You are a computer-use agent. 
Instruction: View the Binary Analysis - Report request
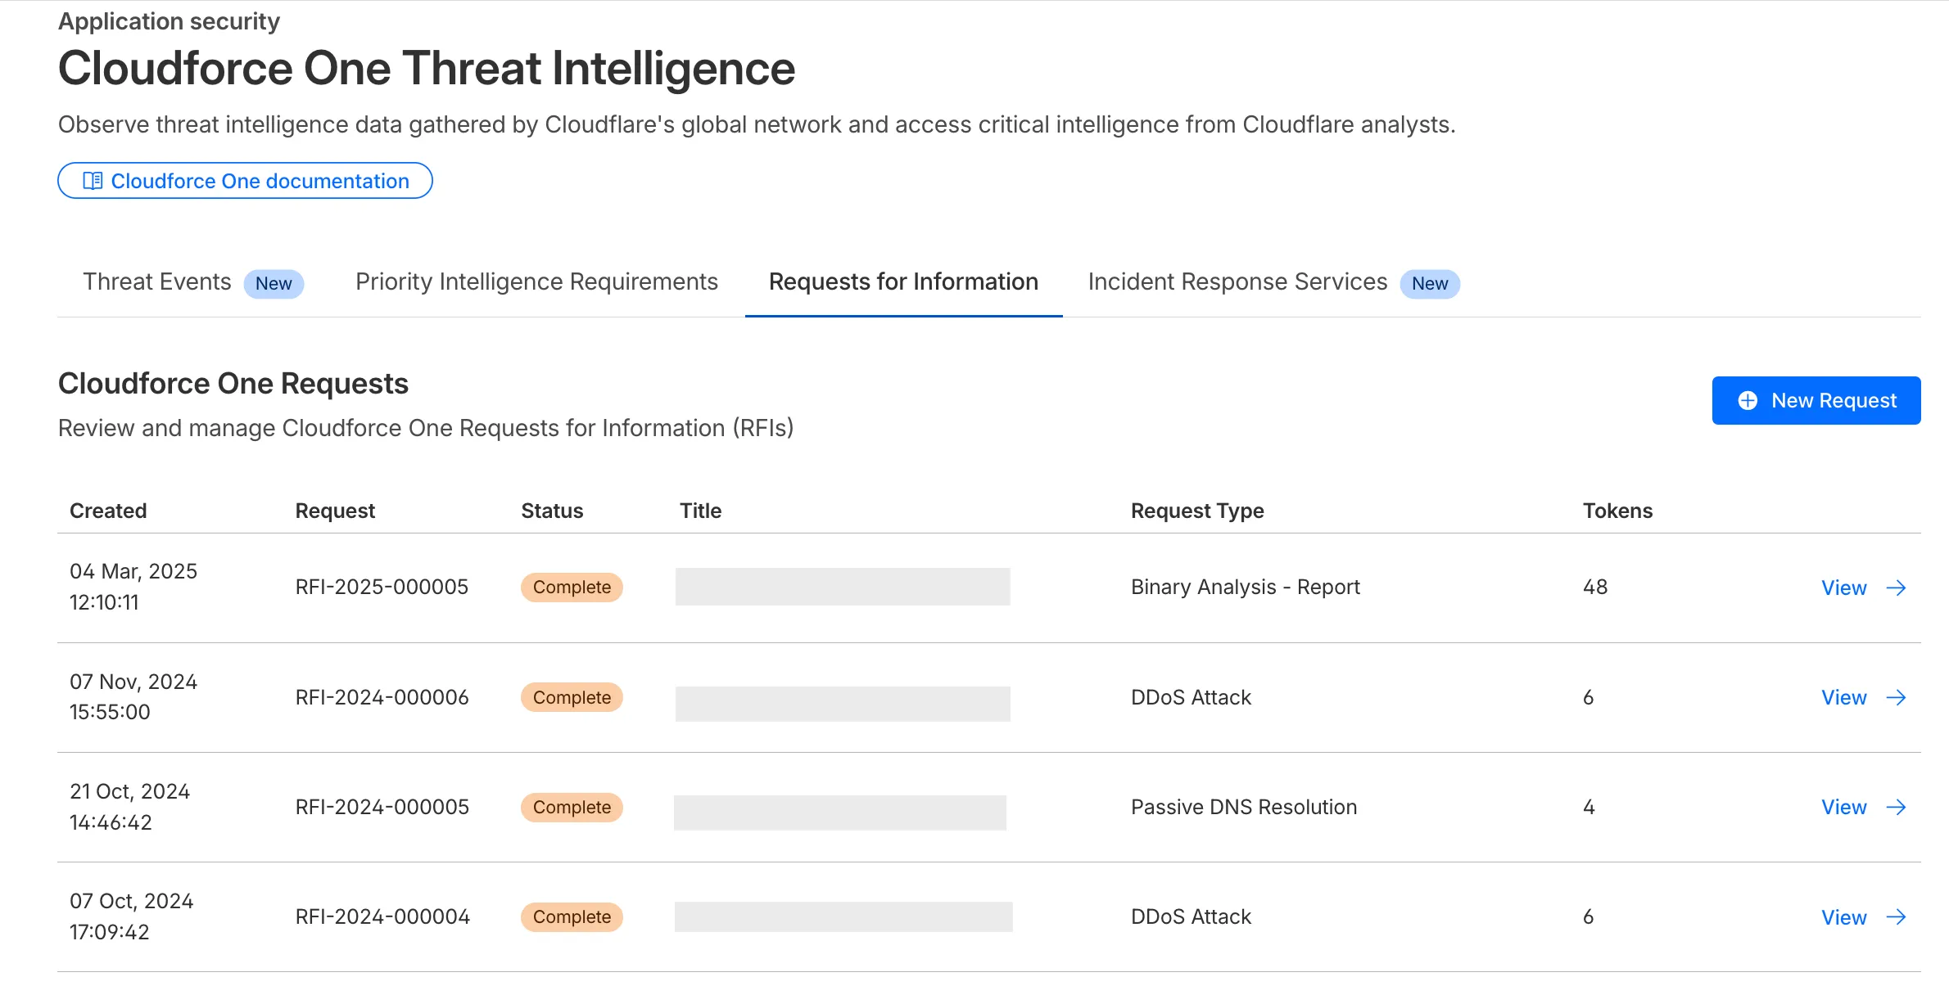point(1843,588)
